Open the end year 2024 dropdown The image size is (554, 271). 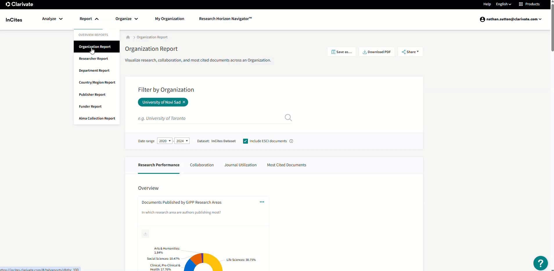(182, 141)
